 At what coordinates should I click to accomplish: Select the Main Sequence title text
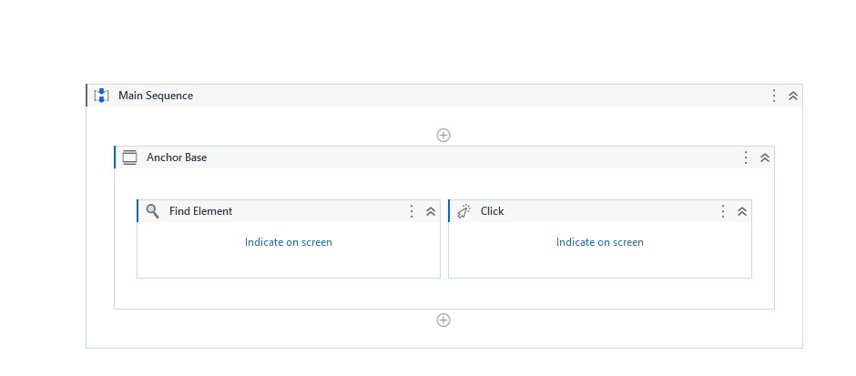(156, 96)
